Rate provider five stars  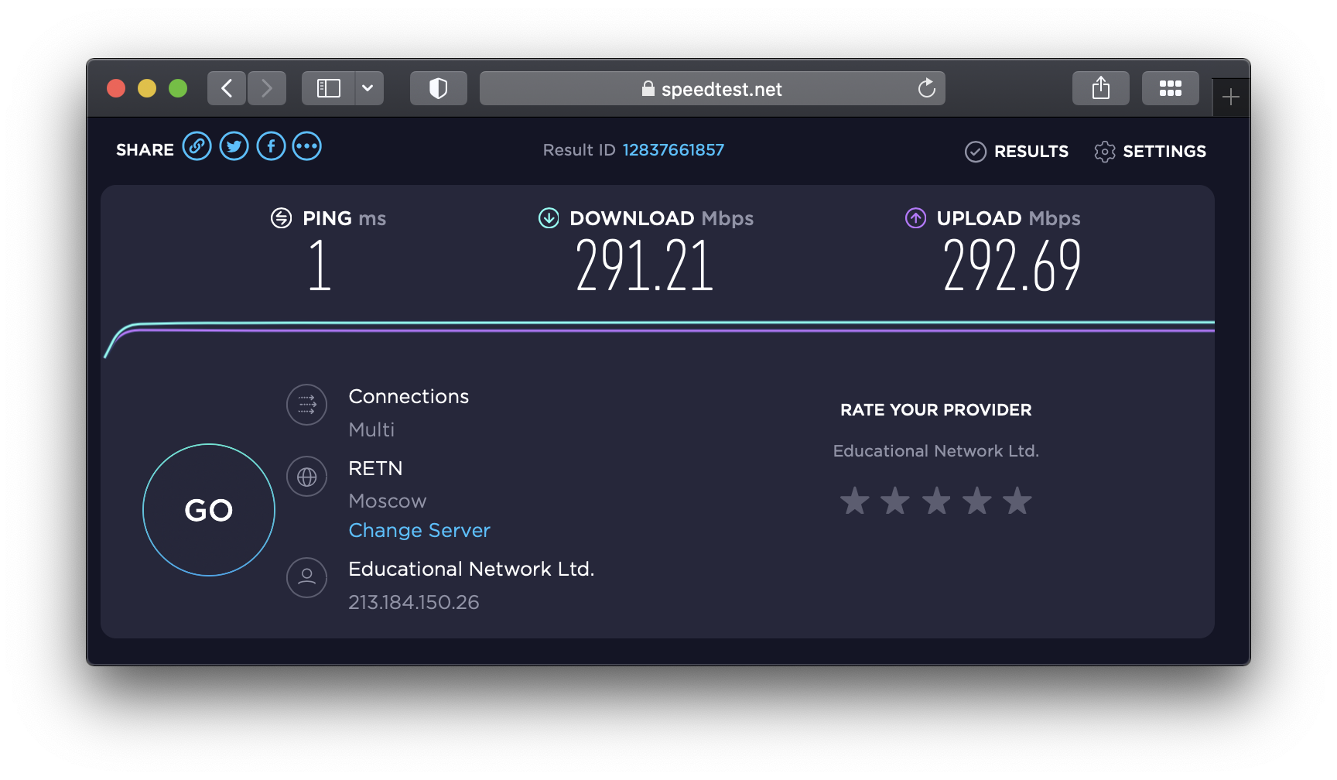point(1017,501)
